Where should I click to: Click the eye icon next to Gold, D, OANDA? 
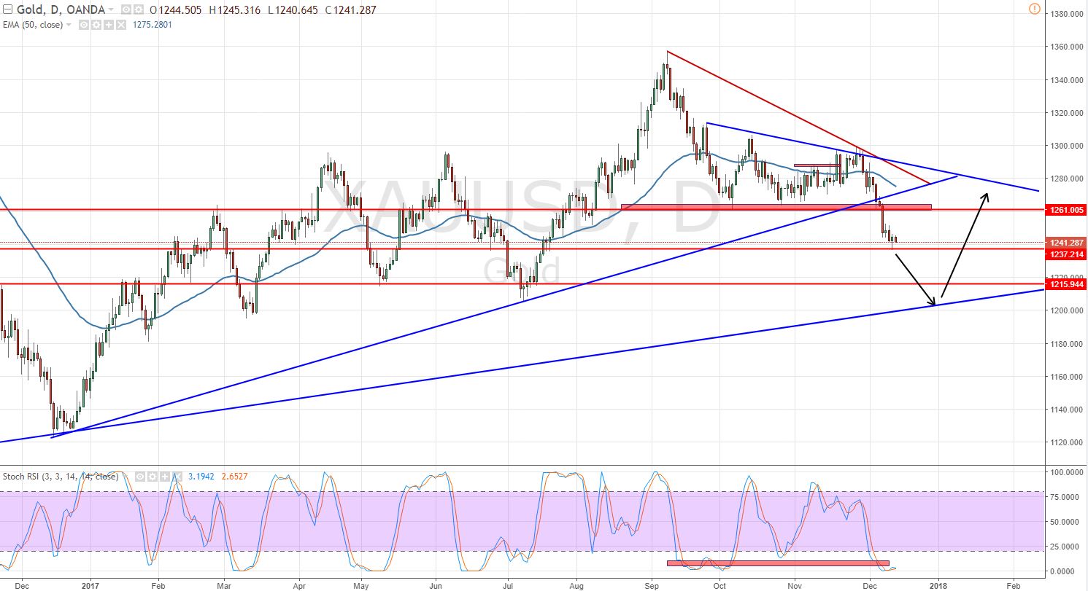(126, 9)
